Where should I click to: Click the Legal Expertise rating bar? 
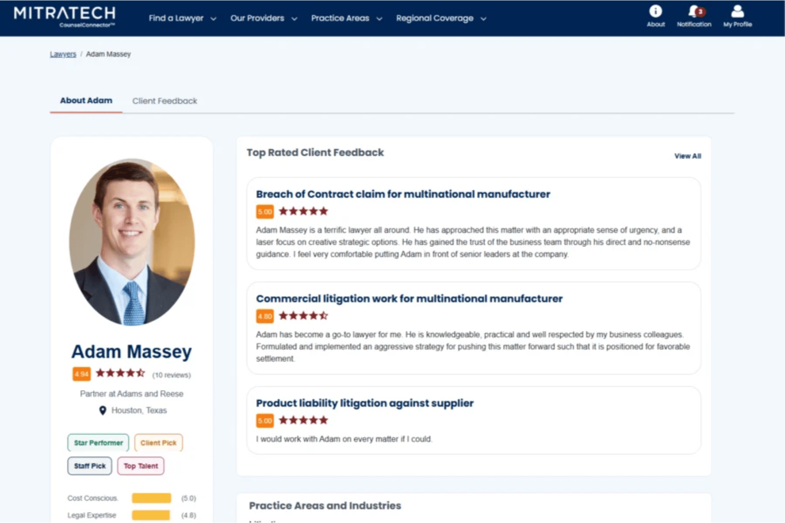tap(151, 515)
